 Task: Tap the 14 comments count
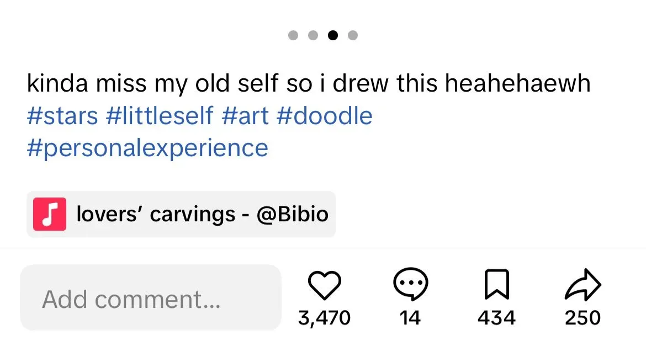click(x=410, y=318)
